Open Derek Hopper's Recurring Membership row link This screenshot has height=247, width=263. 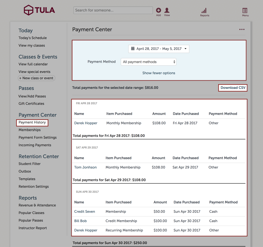click(x=86, y=230)
